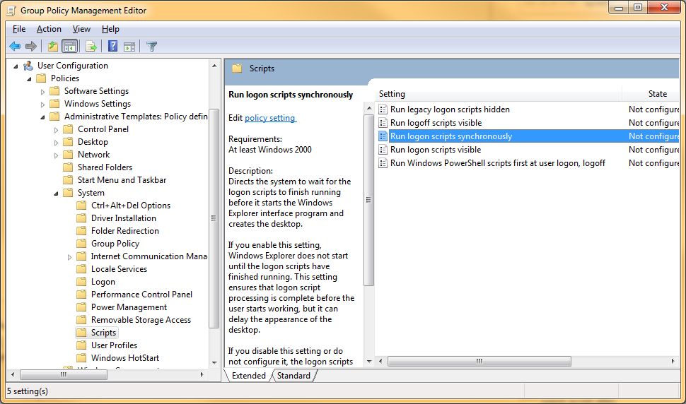
Task: Toggle the Show/Hide Console Tree icon
Action: tap(69, 46)
